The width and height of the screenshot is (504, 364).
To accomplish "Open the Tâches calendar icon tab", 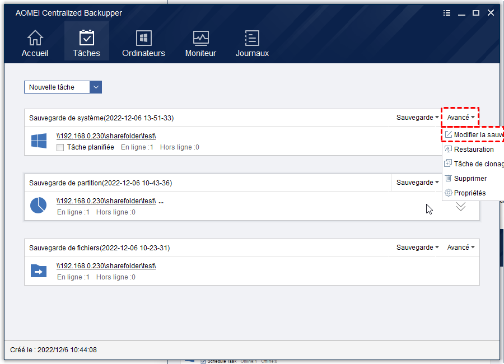I will click(86, 38).
